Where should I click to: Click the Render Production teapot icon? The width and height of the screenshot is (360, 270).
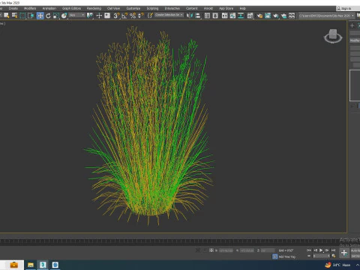pyautogui.click(x=276, y=16)
